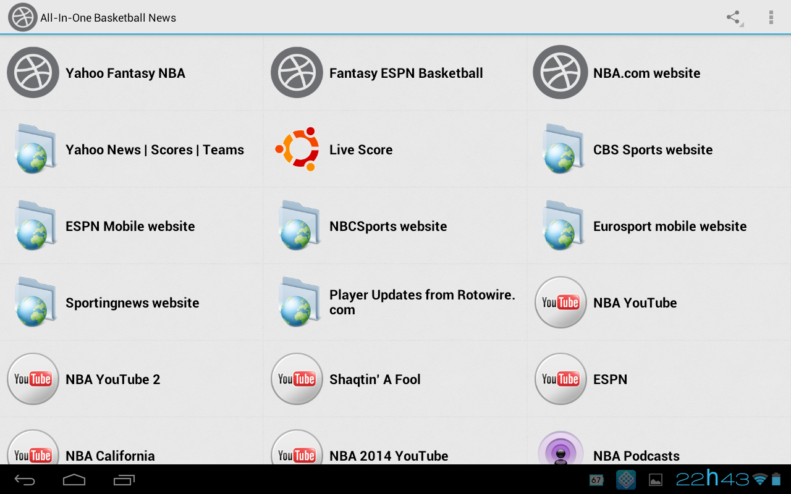Tap the battery indicator in status bar
The image size is (791, 494).
point(777,479)
